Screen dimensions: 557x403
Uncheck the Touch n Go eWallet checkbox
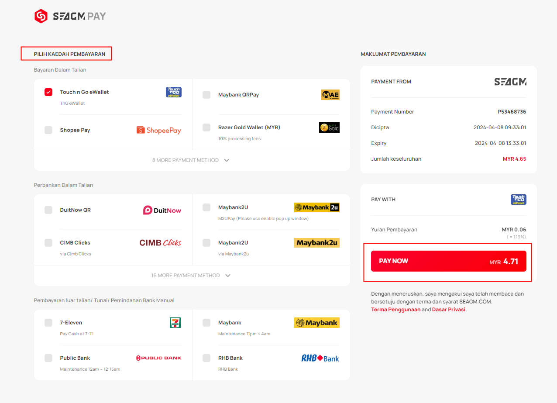[x=48, y=92]
